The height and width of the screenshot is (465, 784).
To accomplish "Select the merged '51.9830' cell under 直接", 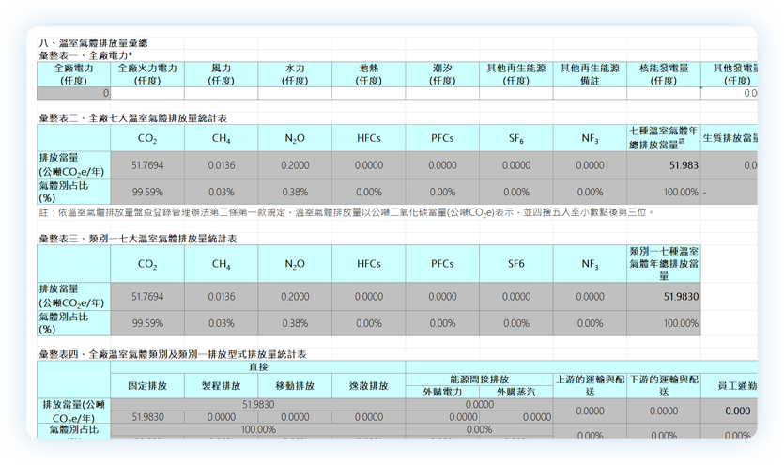I will click(x=258, y=405).
